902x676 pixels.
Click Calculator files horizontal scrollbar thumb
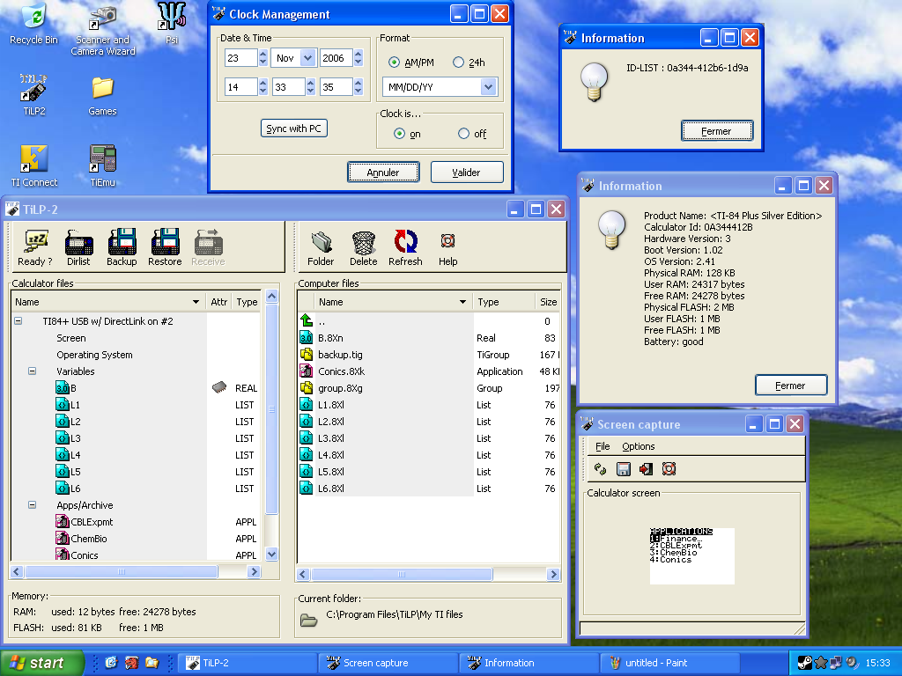[x=121, y=571]
